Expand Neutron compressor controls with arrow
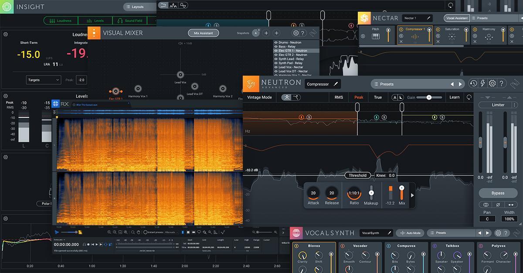 pos(412,195)
